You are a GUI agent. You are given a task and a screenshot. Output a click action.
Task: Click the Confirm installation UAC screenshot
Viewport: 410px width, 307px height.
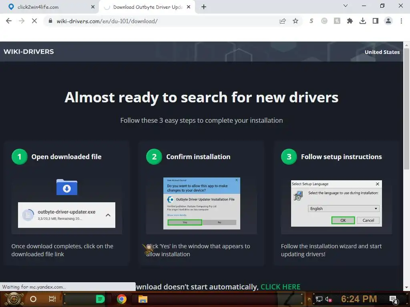click(202, 203)
